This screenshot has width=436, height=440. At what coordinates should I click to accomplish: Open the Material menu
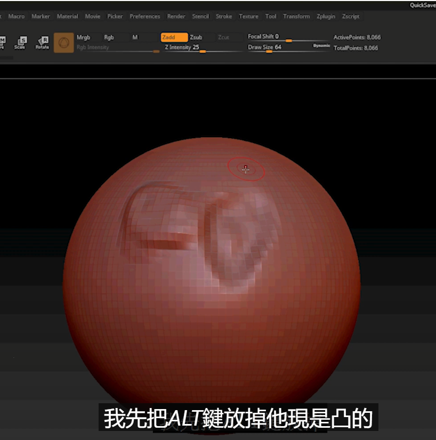68,17
